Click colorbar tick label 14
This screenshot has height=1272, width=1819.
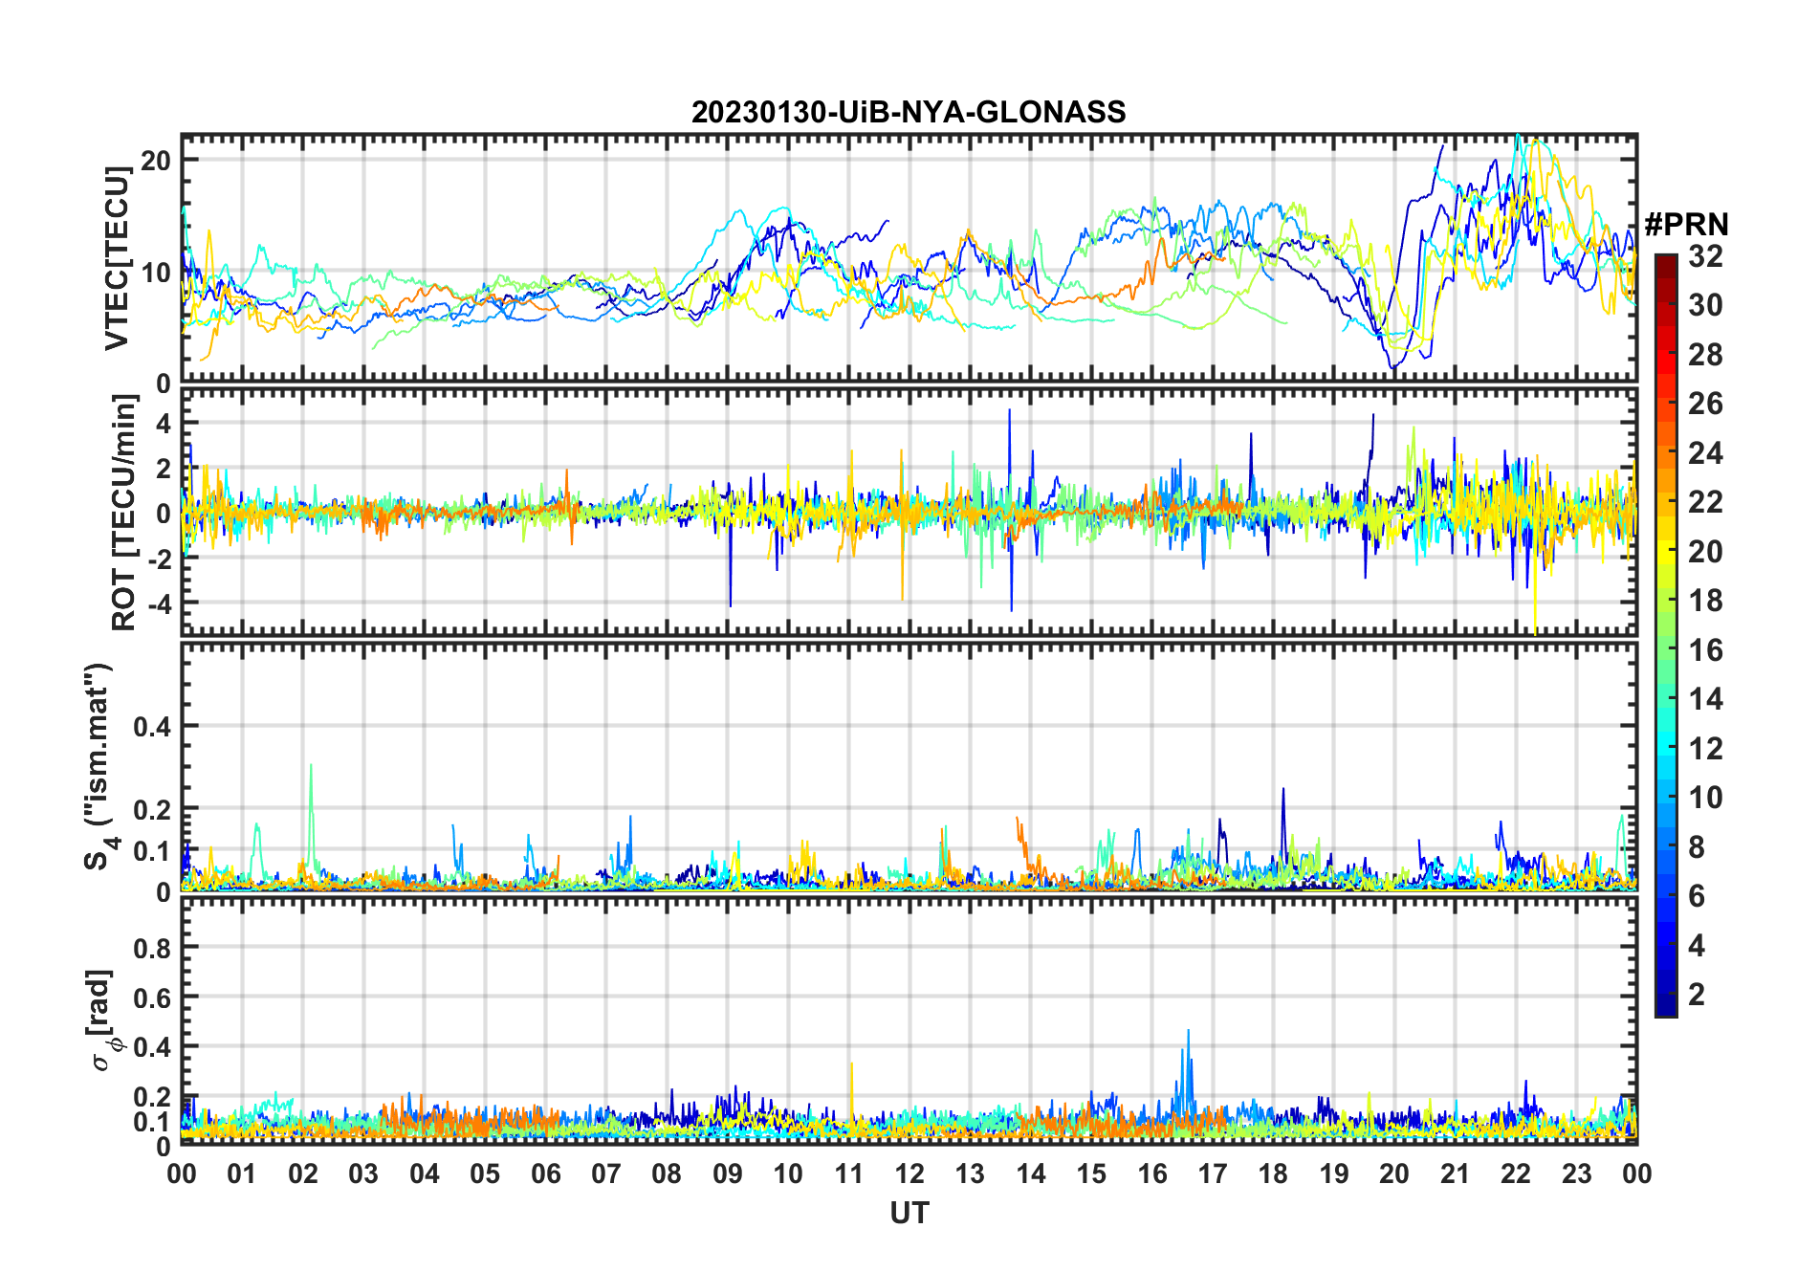coord(1705,699)
